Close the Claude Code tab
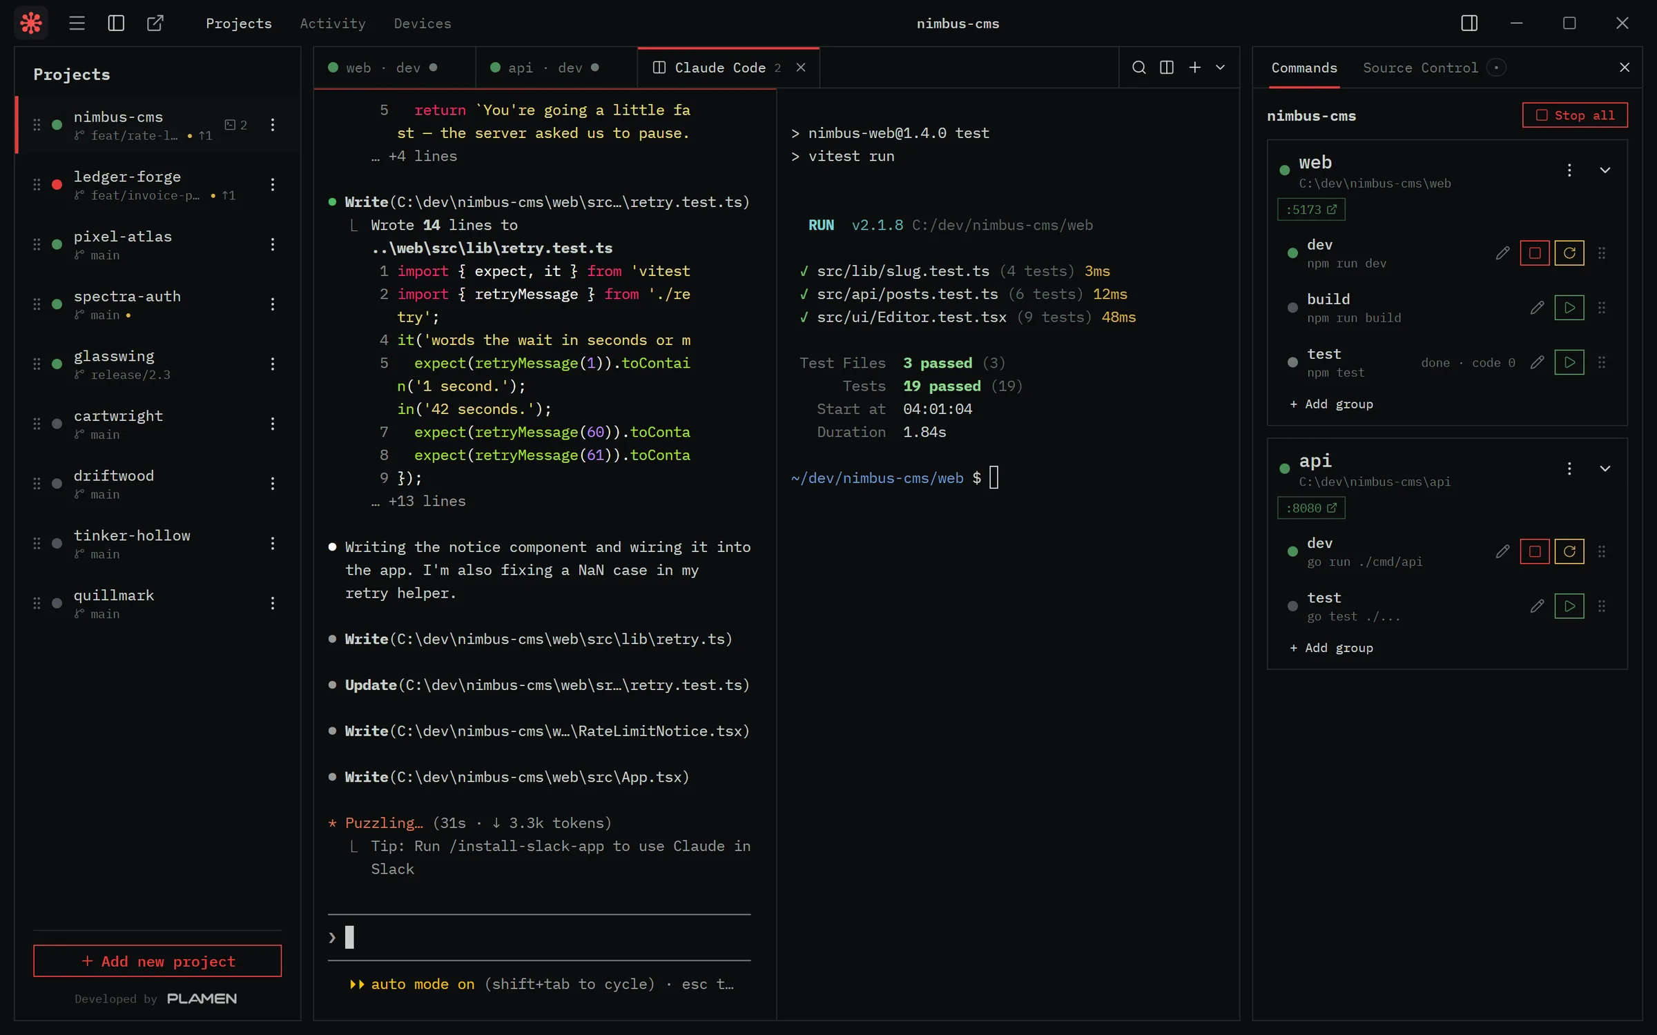Image resolution: width=1657 pixels, height=1035 pixels. pyautogui.click(x=801, y=68)
